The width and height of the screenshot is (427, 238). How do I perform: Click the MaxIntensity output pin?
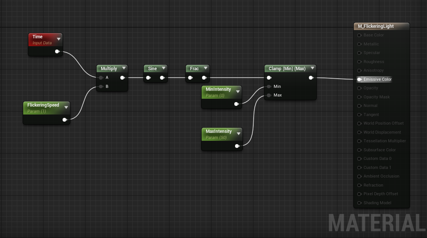click(237, 146)
